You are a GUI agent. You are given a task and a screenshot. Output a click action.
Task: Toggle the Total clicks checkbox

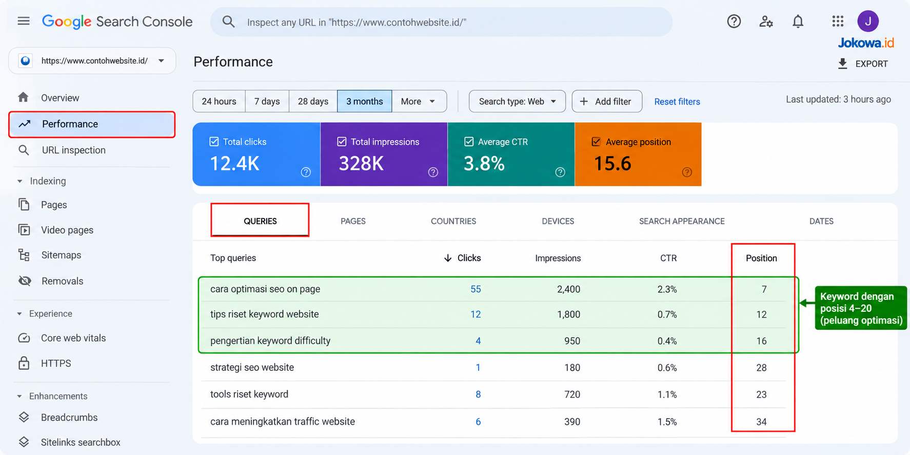[x=214, y=142]
